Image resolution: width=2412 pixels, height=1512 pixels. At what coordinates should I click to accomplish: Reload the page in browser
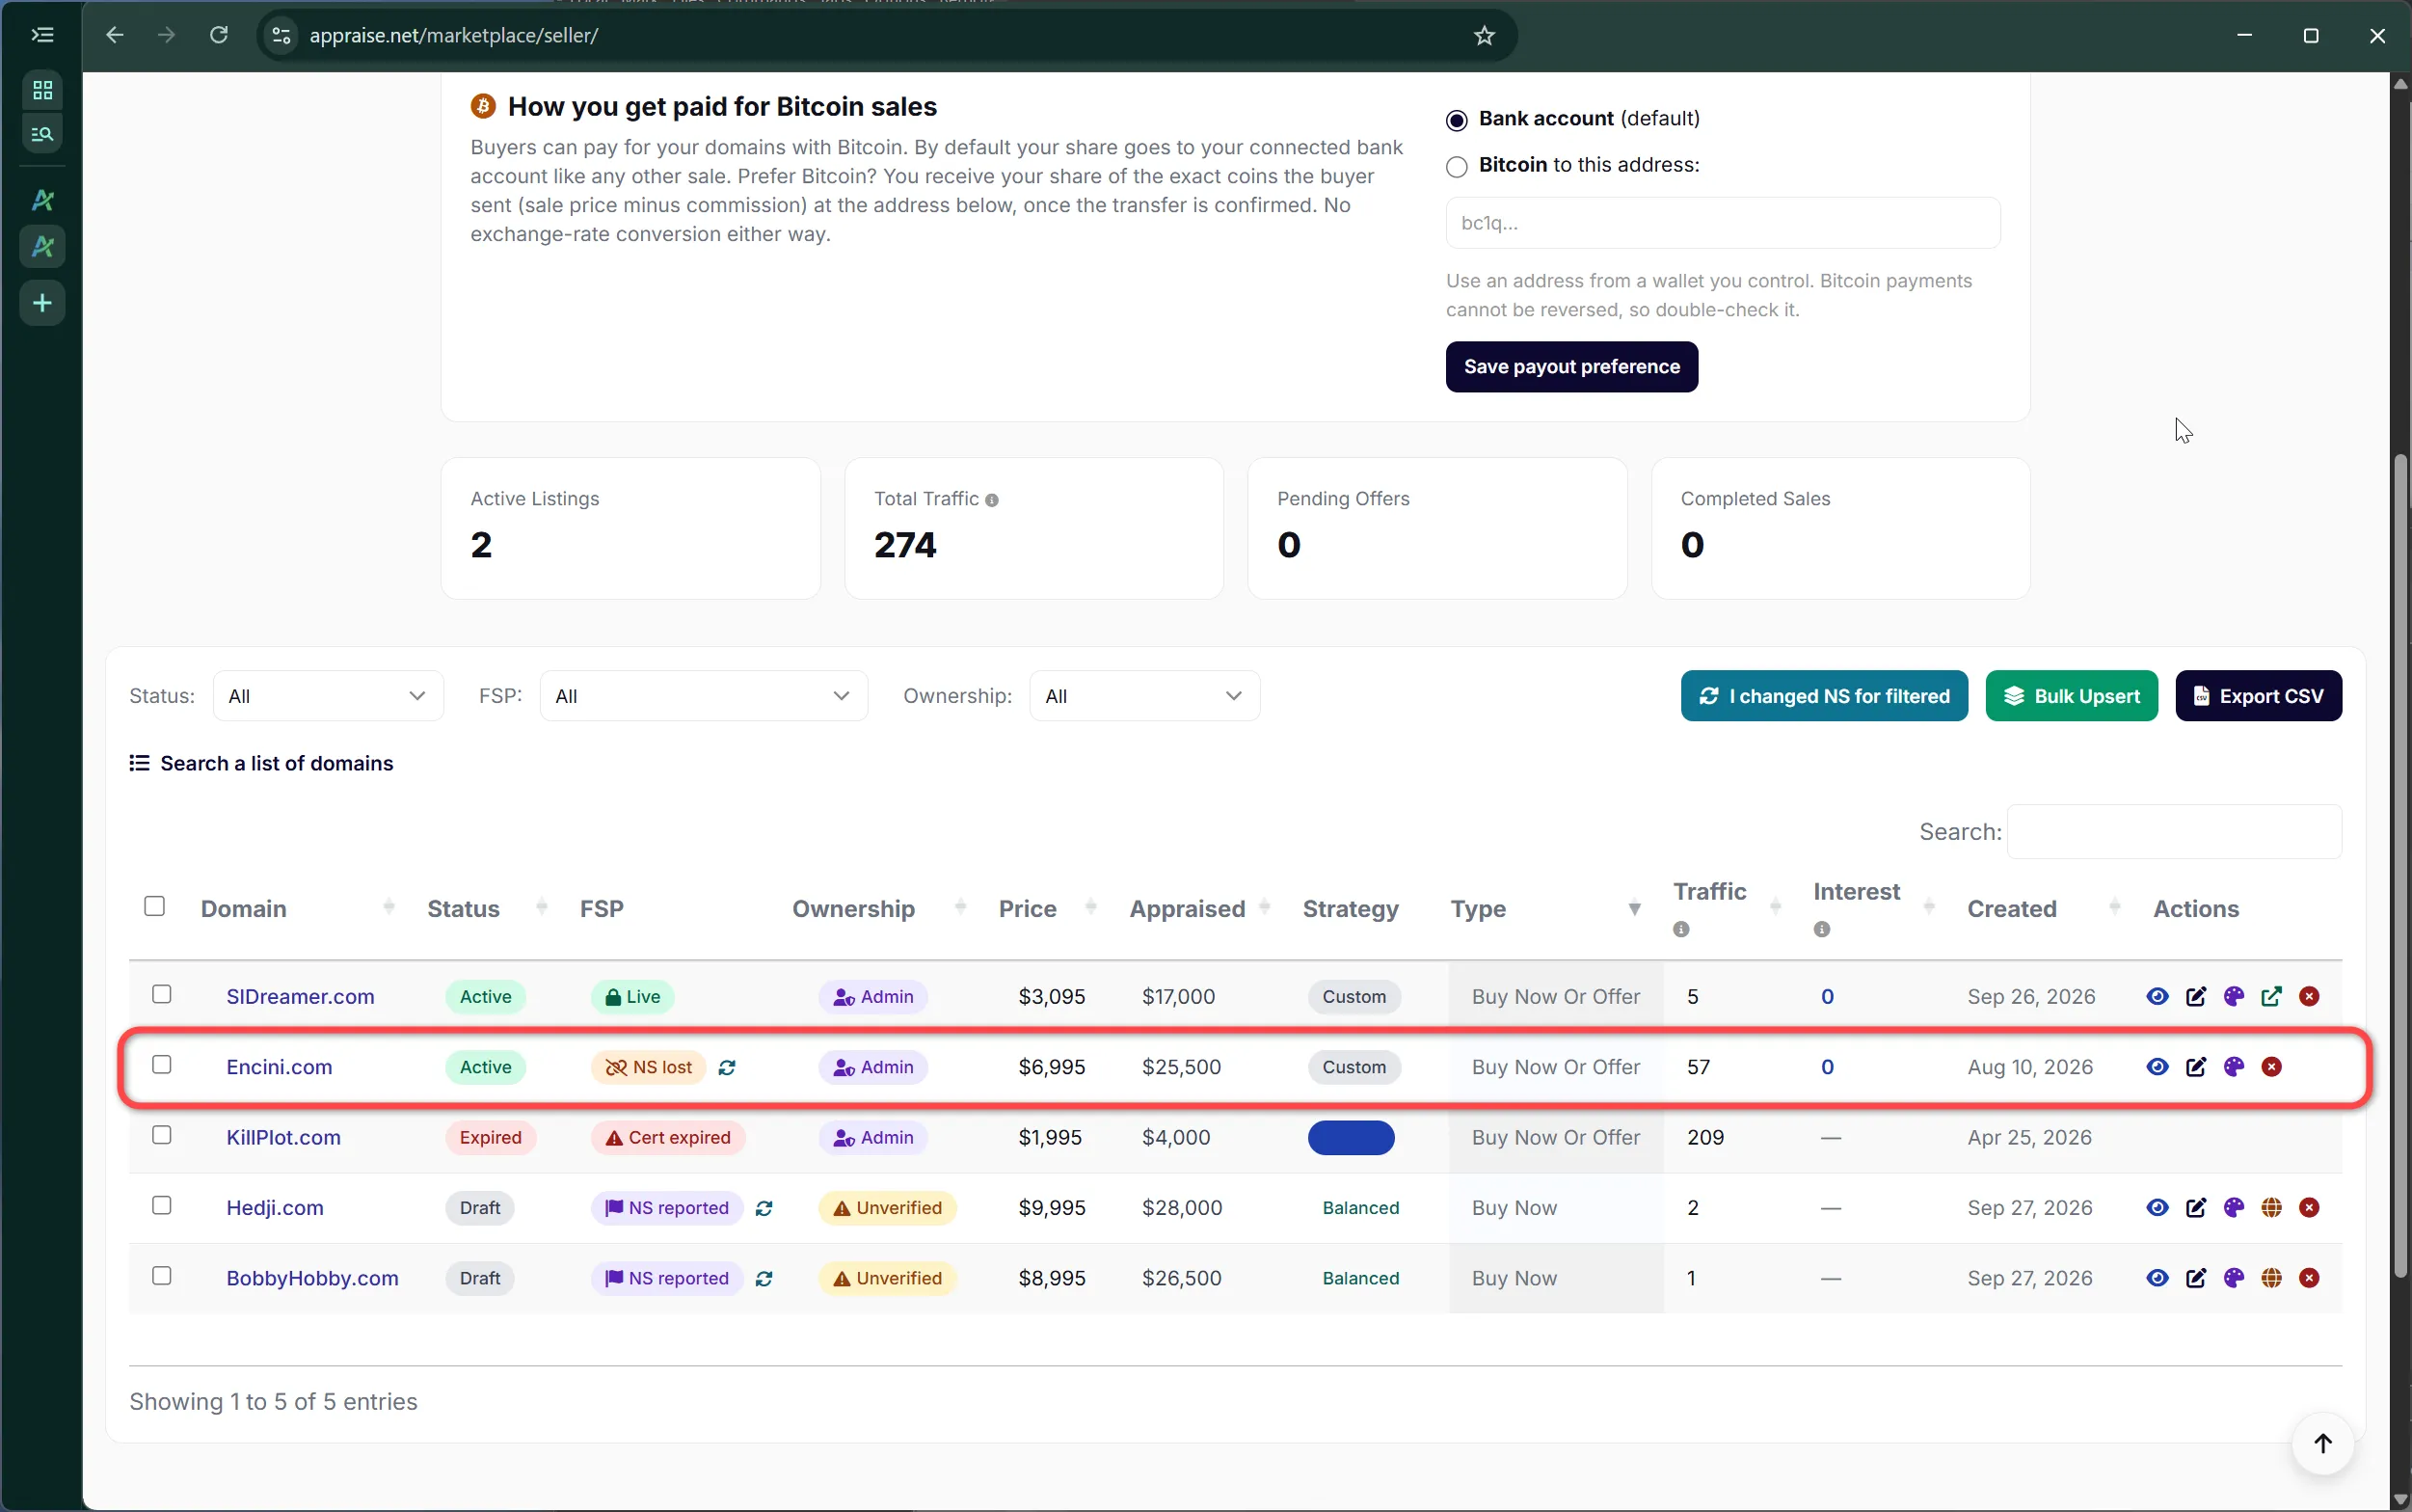point(219,35)
